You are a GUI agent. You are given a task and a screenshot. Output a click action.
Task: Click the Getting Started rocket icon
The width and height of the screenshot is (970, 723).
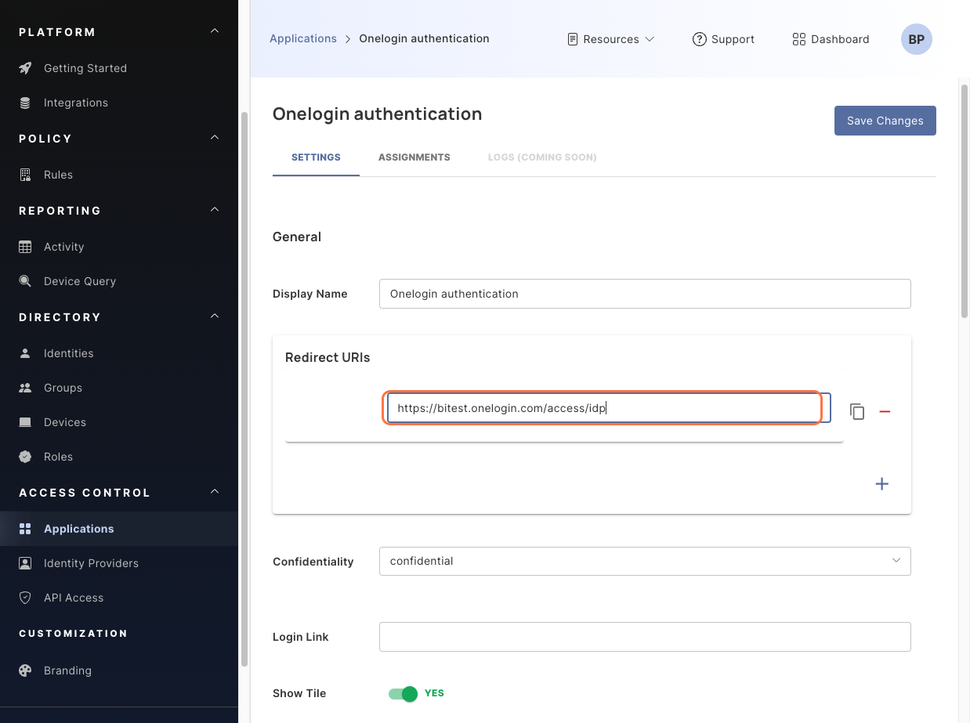click(25, 68)
